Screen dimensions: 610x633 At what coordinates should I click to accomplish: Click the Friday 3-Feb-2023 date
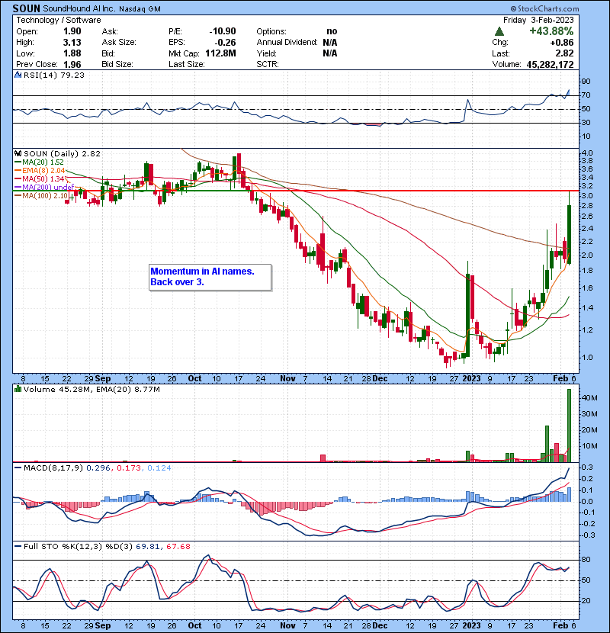click(538, 20)
